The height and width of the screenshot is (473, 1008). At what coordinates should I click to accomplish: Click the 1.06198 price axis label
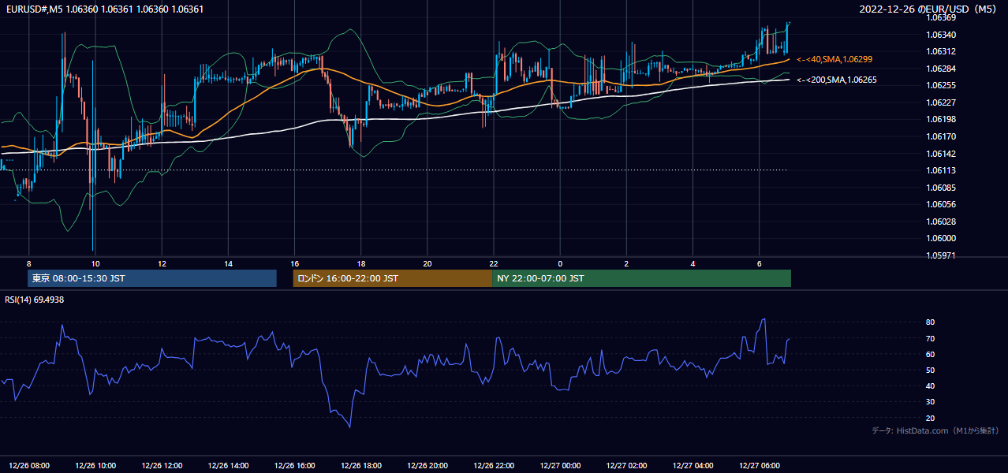(941, 119)
